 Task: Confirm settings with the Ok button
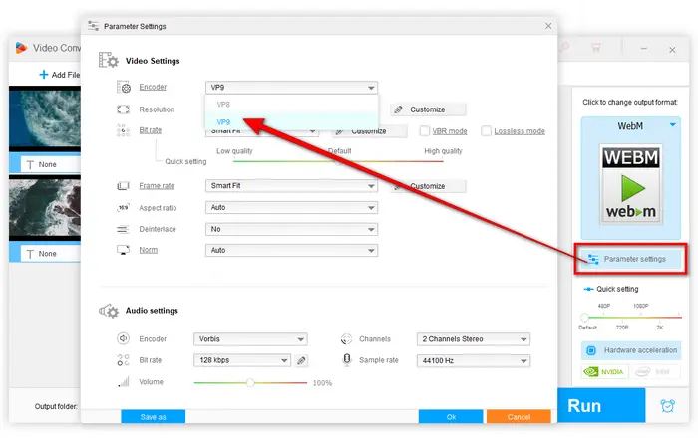point(451,417)
